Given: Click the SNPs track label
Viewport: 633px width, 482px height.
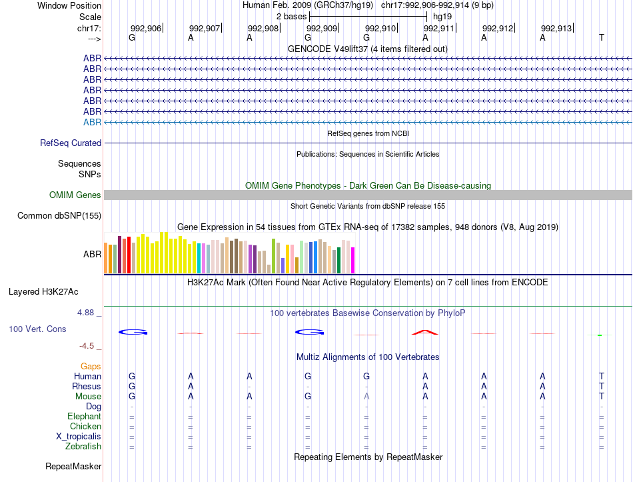Looking at the screenshot, I should [90, 174].
